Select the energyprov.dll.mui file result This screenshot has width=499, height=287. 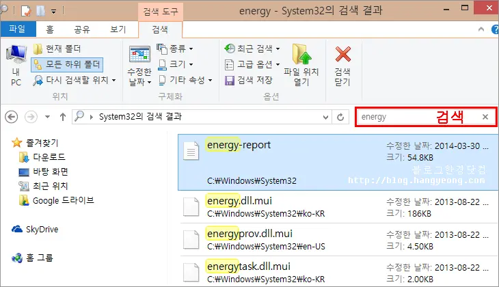[338, 240]
